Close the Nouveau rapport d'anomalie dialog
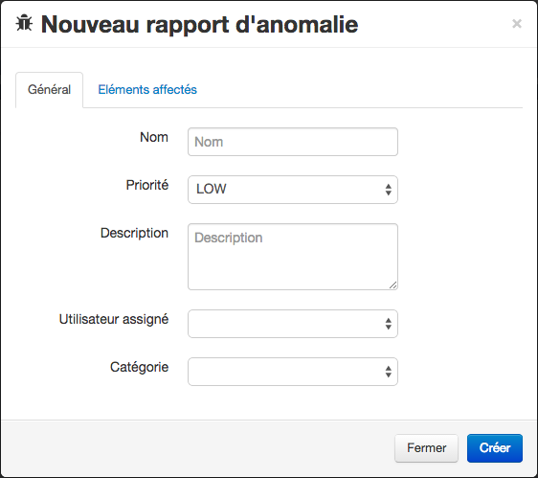The width and height of the screenshot is (538, 478). click(517, 23)
